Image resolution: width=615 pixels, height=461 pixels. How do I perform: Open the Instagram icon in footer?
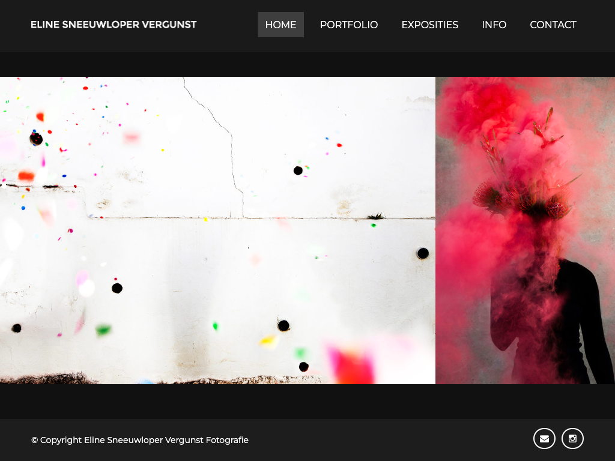point(572,438)
